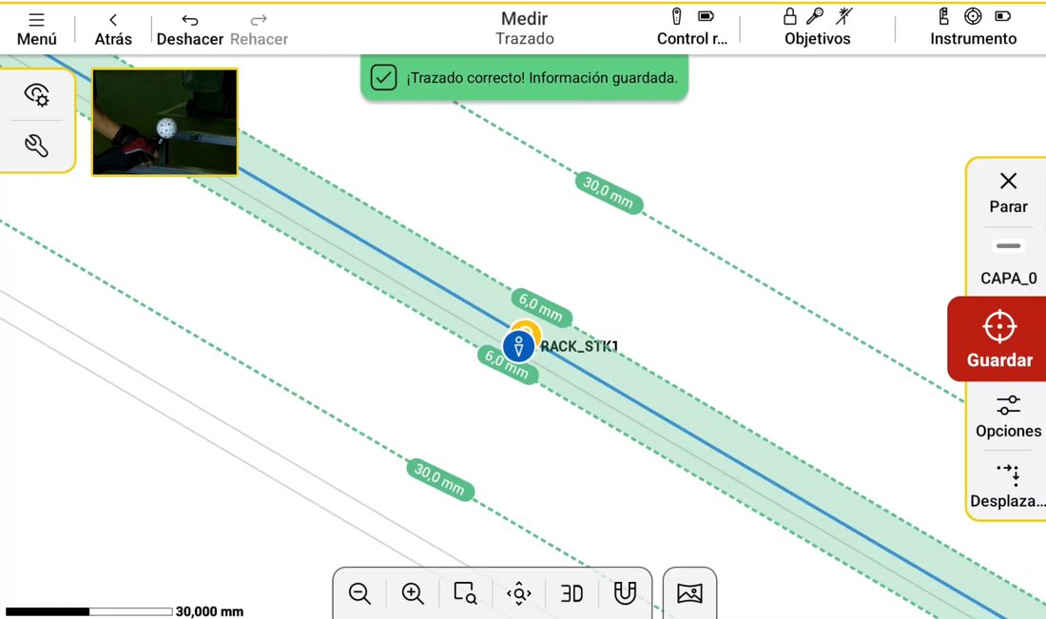Tap the prism camera preview thumbnail
Image resolution: width=1046 pixels, height=619 pixels.
tap(165, 122)
